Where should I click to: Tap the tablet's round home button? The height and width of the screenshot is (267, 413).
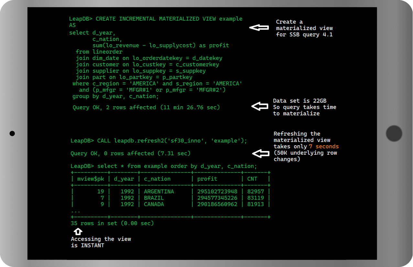pyautogui.click(x=394, y=133)
